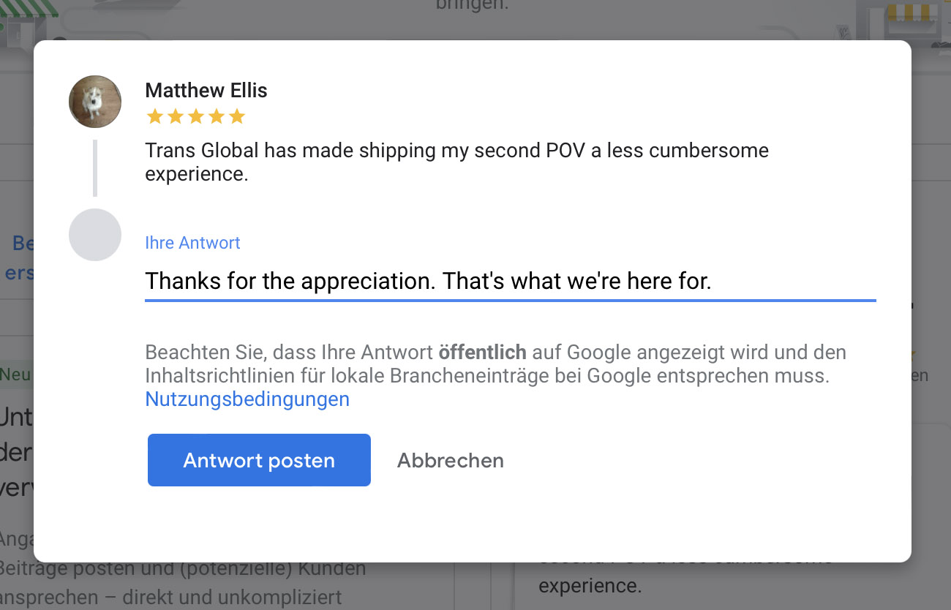
Task: Click the background review word 'experience.' below dialog
Action: click(x=590, y=586)
